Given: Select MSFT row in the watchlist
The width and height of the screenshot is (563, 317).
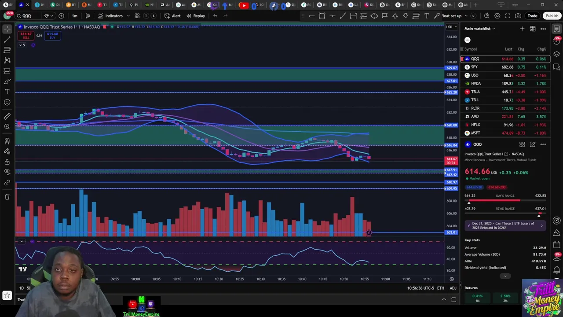Looking at the screenshot, I should tap(505, 133).
